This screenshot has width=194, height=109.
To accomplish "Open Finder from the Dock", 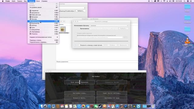I will (x=41, y=106).
